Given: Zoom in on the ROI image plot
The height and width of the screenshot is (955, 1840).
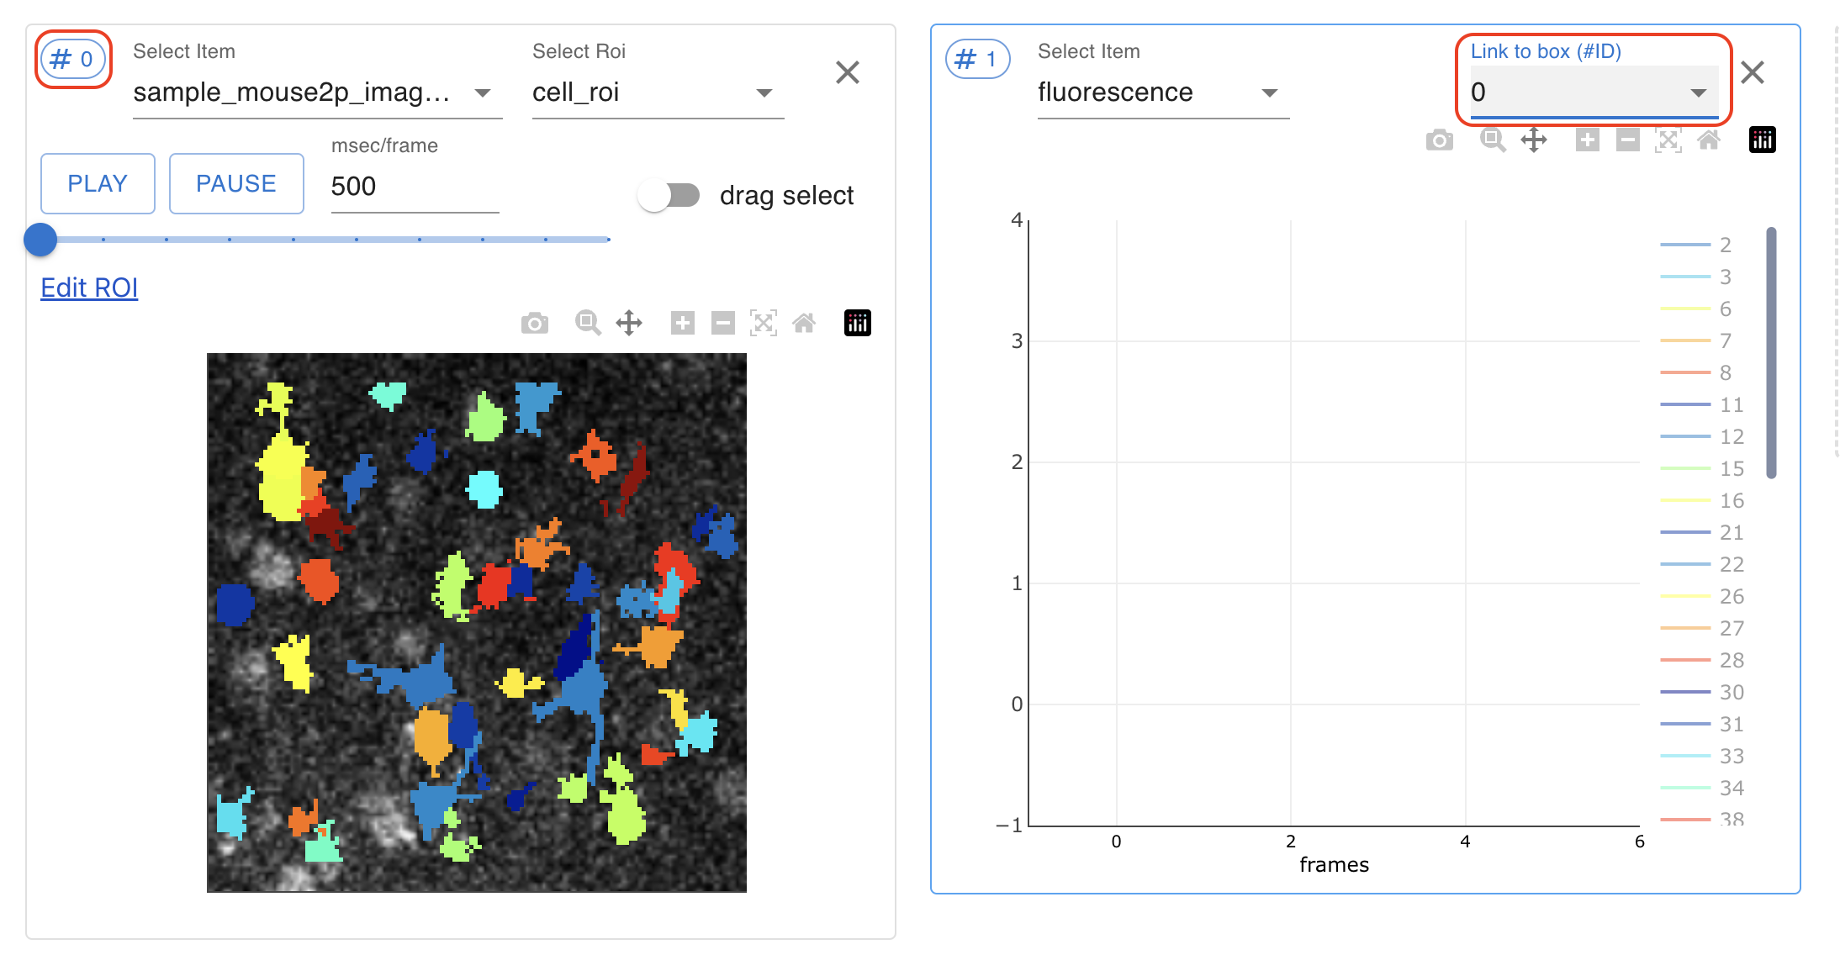Looking at the screenshot, I should coord(683,323).
